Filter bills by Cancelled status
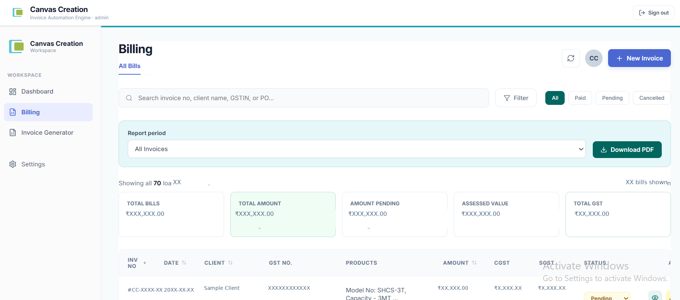This screenshot has width=680, height=300. point(652,98)
